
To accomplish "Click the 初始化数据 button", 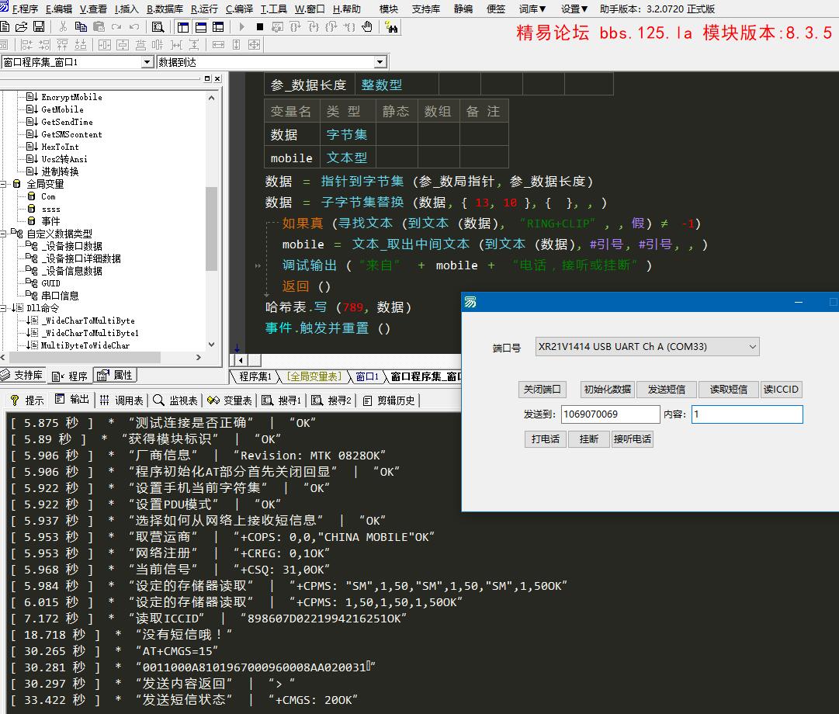I will 607,389.
